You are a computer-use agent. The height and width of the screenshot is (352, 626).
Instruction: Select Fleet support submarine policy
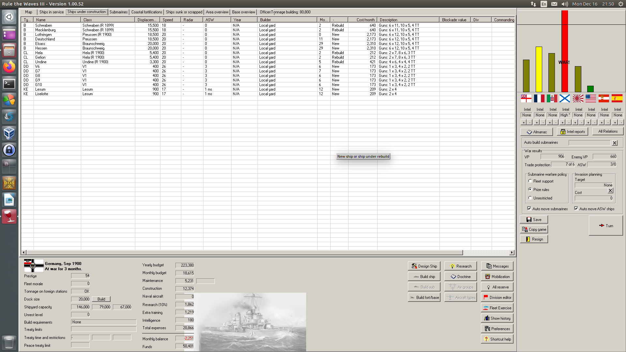point(530,181)
